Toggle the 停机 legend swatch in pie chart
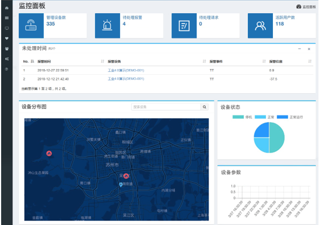The width and height of the screenshot is (319, 225). click(x=238, y=117)
